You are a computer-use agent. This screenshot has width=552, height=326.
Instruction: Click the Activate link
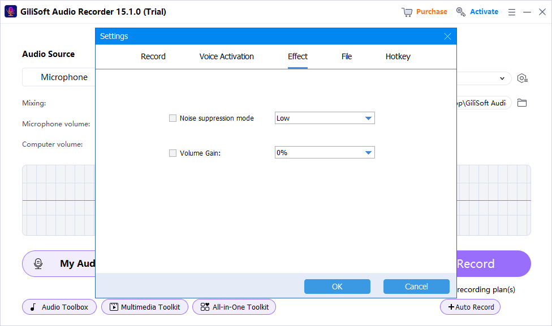[484, 12]
